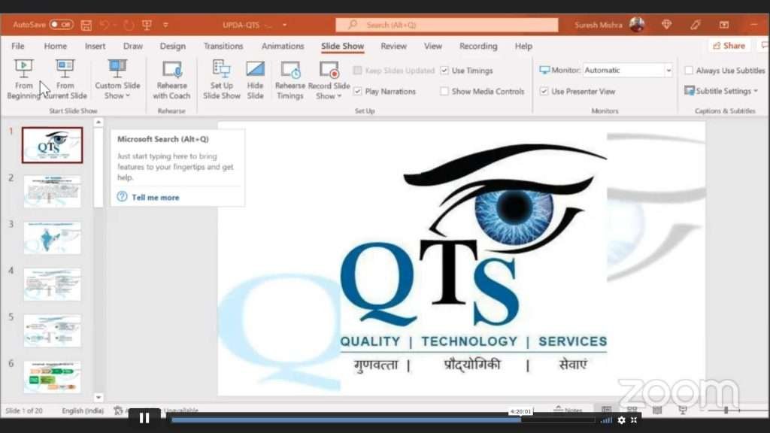770x433 pixels.
Task: Click the Slide 1 of 20 indicator
Action: (x=23, y=410)
